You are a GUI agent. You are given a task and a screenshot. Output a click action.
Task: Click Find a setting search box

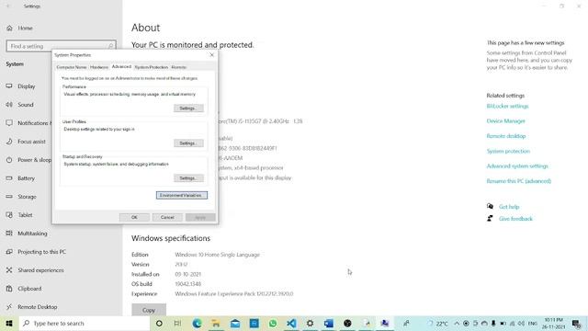[x=62, y=46]
